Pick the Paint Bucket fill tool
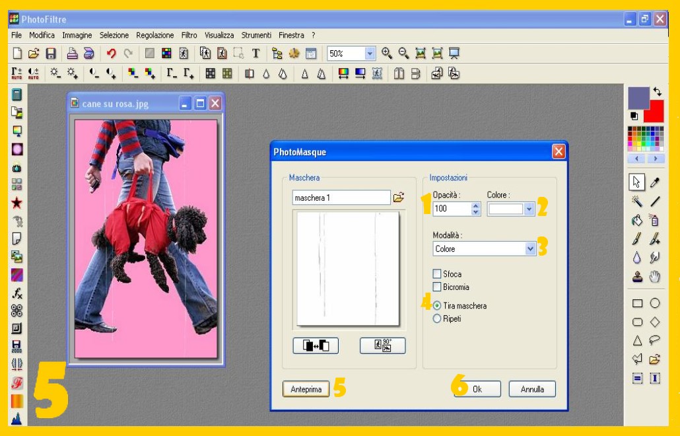This screenshot has height=436, width=680. [637, 221]
